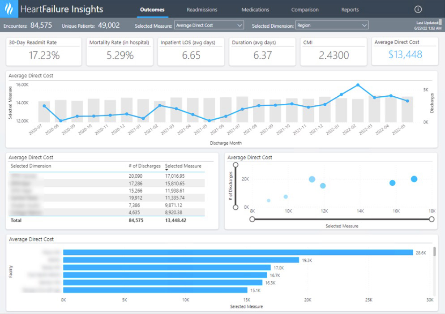Select the Comparison tab
This screenshot has height=314, width=445.
304,9
